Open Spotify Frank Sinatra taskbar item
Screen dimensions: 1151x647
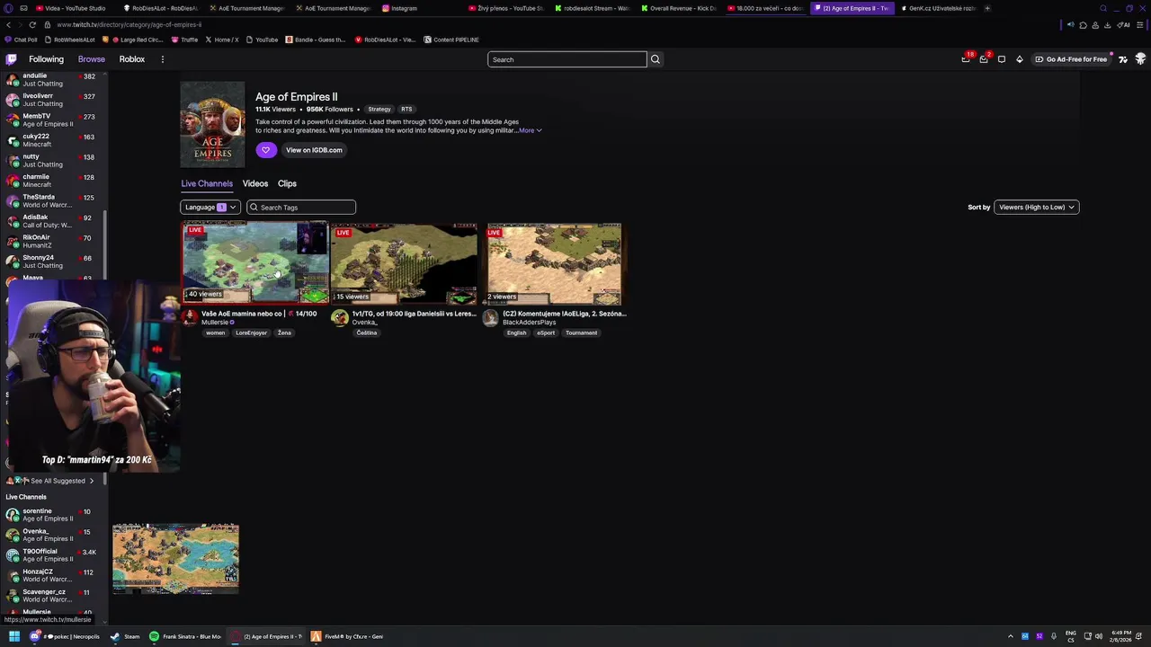185,636
